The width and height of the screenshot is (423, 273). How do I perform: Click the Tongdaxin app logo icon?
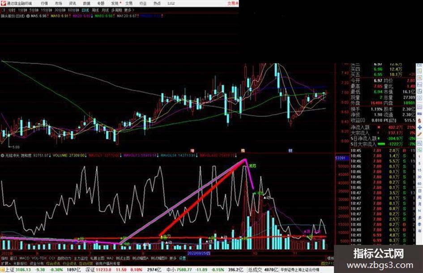click(3, 3)
